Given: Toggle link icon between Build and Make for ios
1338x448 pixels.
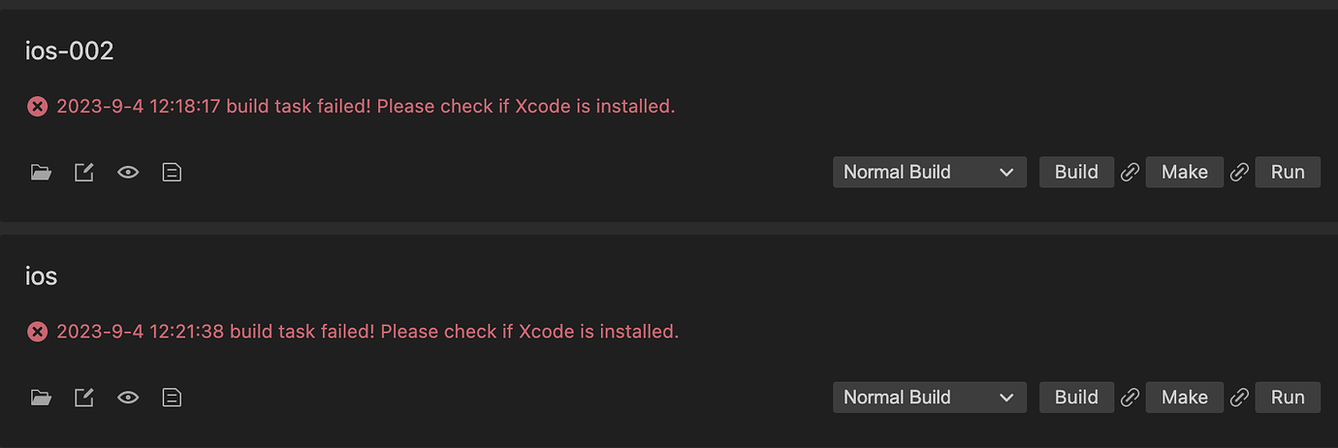Looking at the screenshot, I should (1130, 398).
